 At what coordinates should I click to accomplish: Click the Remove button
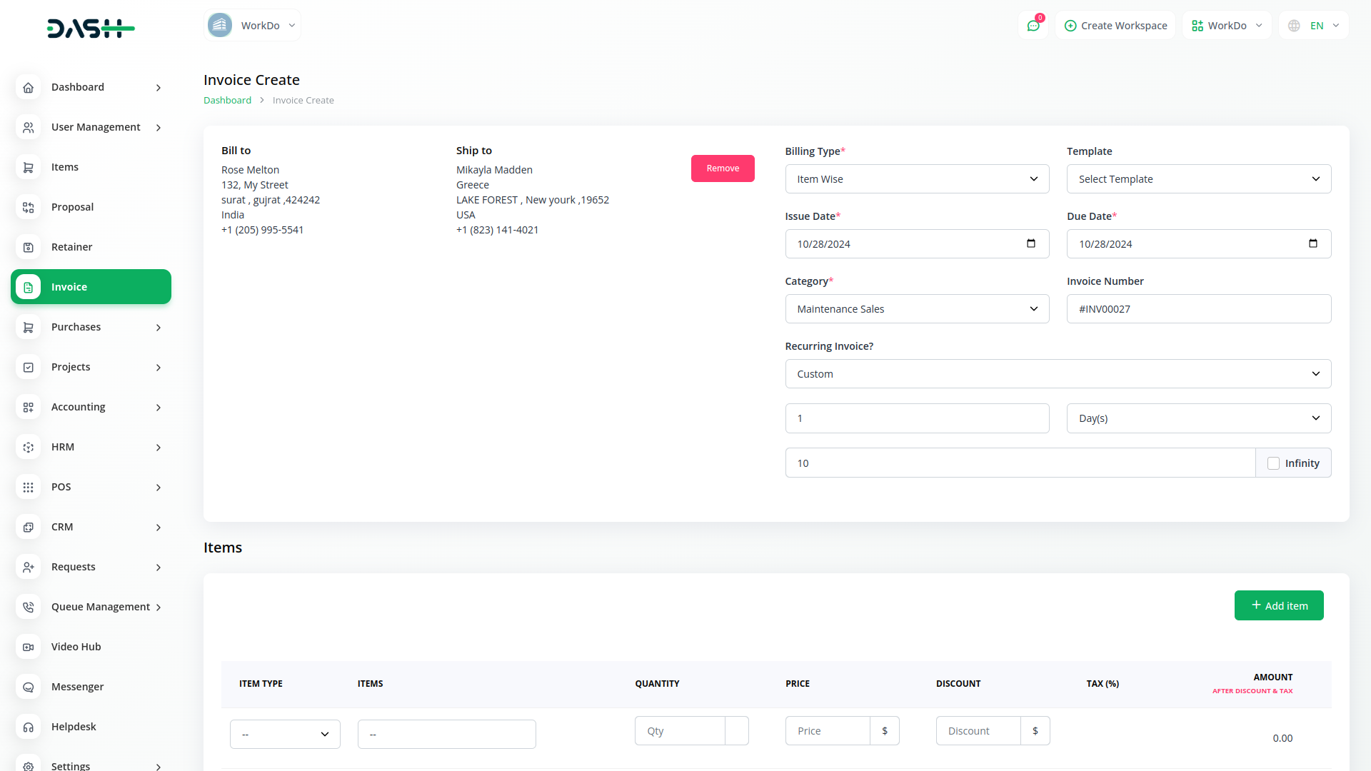pos(722,168)
